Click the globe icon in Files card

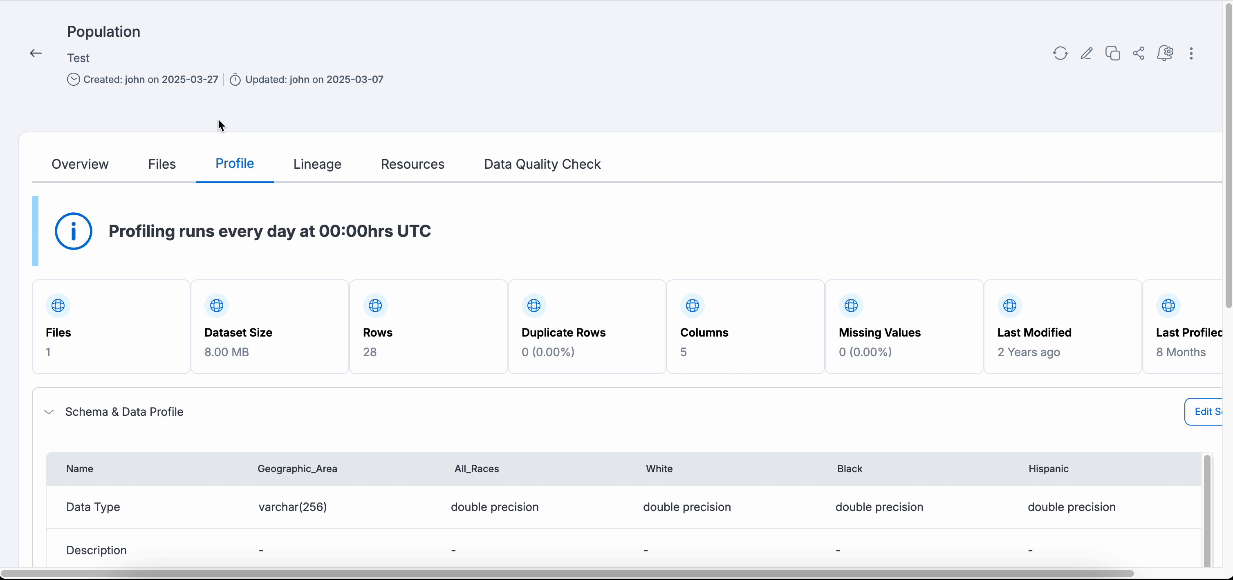point(58,306)
